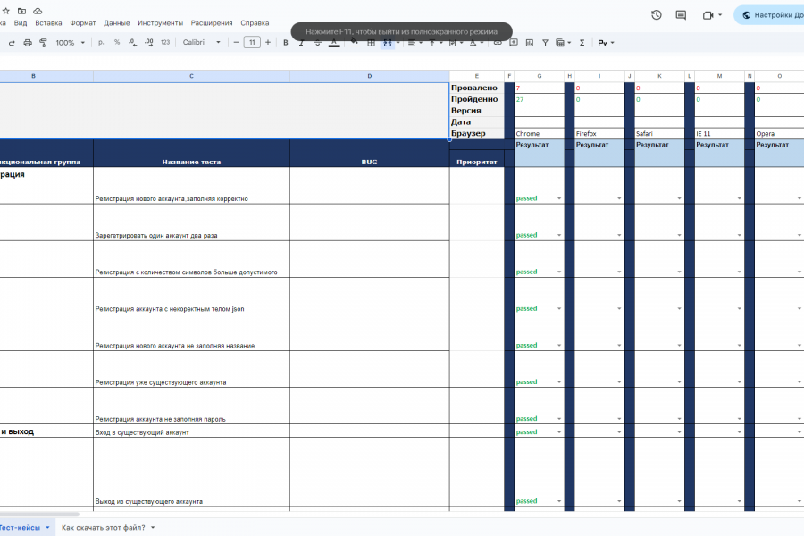
Task: Activate the paint format tool
Action: click(x=44, y=43)
